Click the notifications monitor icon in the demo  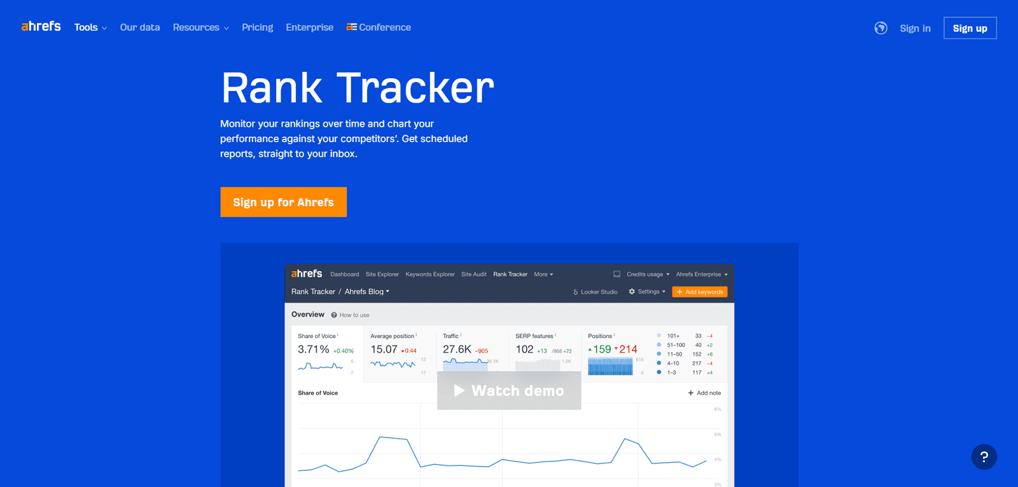(617, 274)
